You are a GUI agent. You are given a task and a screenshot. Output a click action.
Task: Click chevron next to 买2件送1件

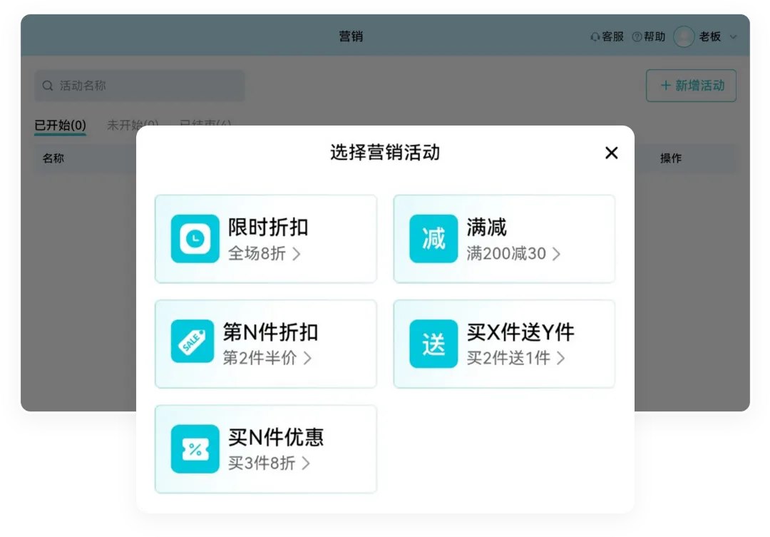[x=560, y=358]
